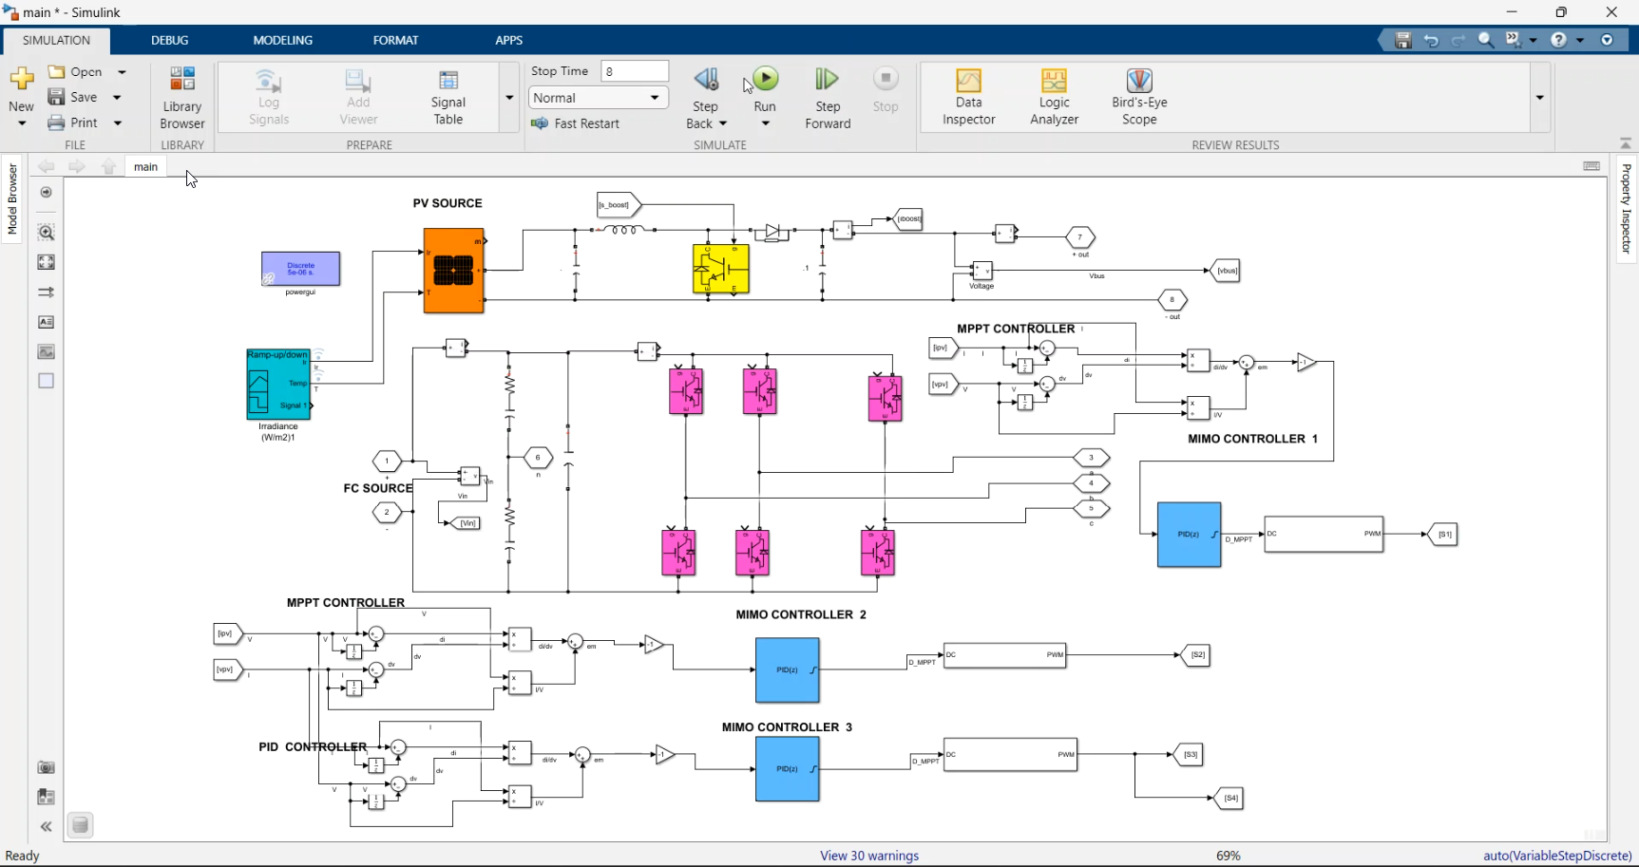Click the Image insert icon in the palette
This screenshot has height=867, width=1639.
point(46,351)
